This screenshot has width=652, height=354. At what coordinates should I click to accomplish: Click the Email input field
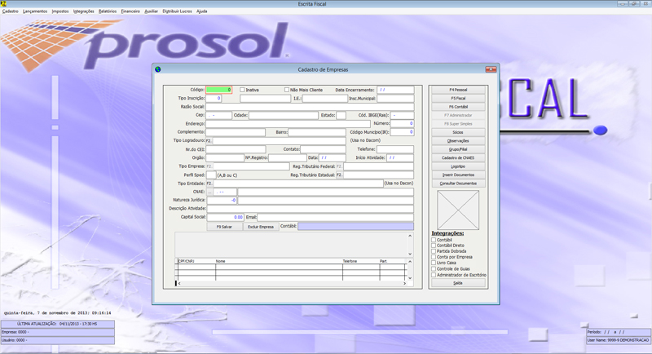[335, 217]
